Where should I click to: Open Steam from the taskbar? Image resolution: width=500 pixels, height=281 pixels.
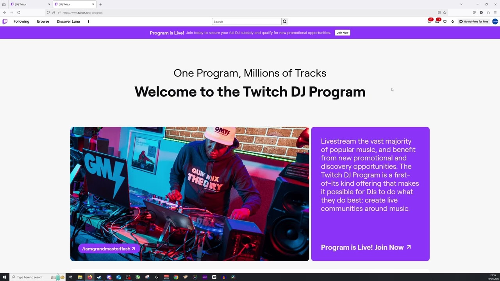(99, 277)
